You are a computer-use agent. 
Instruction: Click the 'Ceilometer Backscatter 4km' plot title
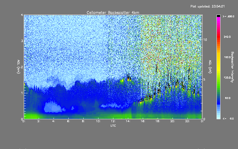pyautogui.click(x=113, y=13)
